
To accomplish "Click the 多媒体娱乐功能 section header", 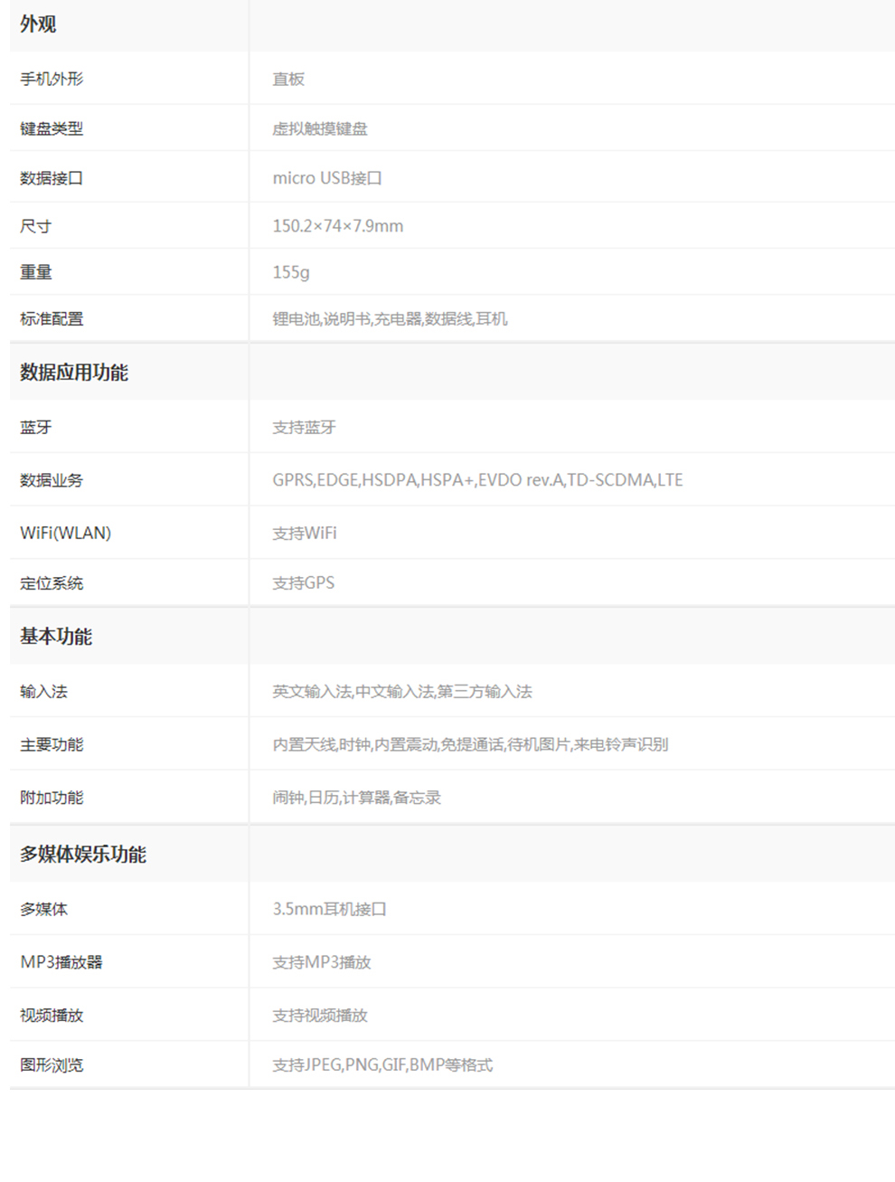I will pyautogui.click(x=83, y=855).
